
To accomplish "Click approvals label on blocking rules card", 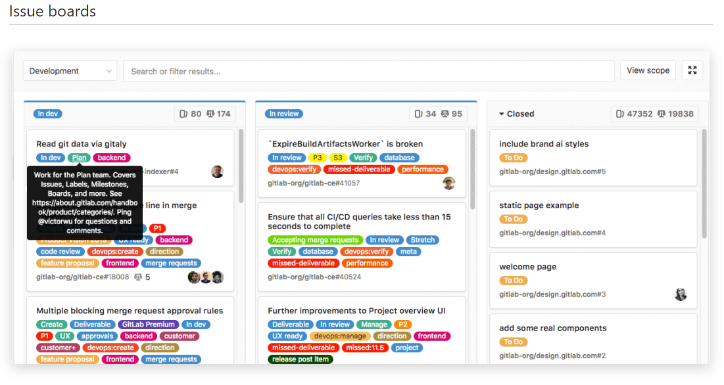I will coord(97,336).
